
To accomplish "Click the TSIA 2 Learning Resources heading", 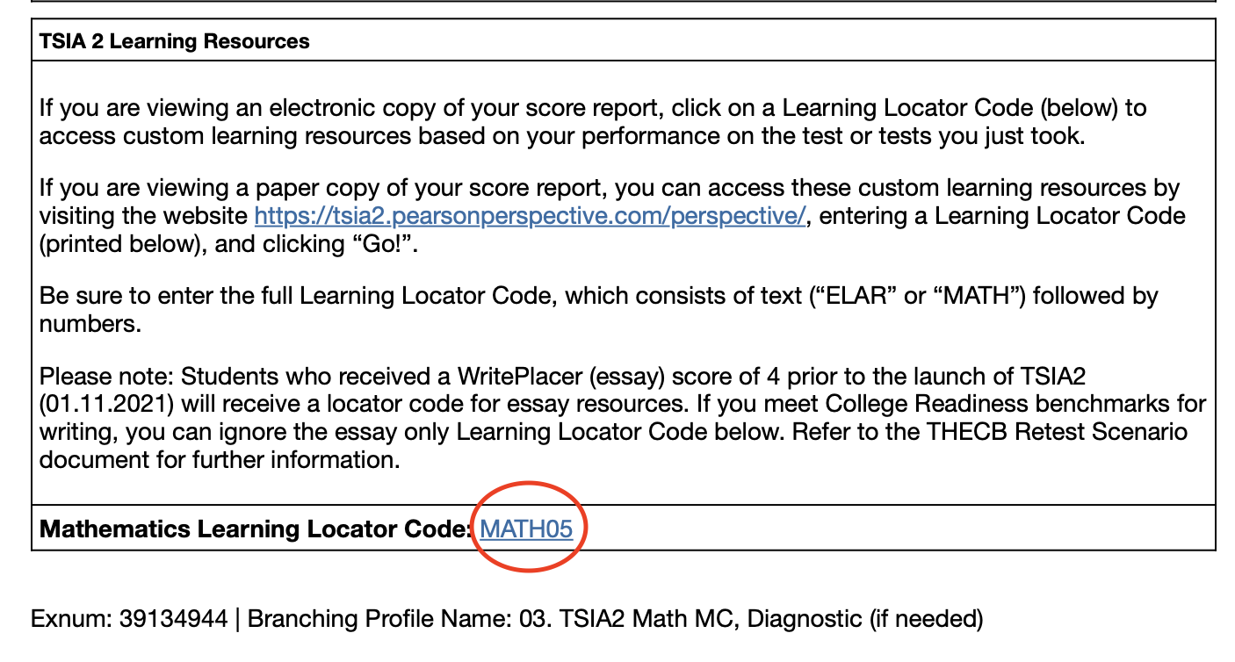I will click(x=175, y=41).
